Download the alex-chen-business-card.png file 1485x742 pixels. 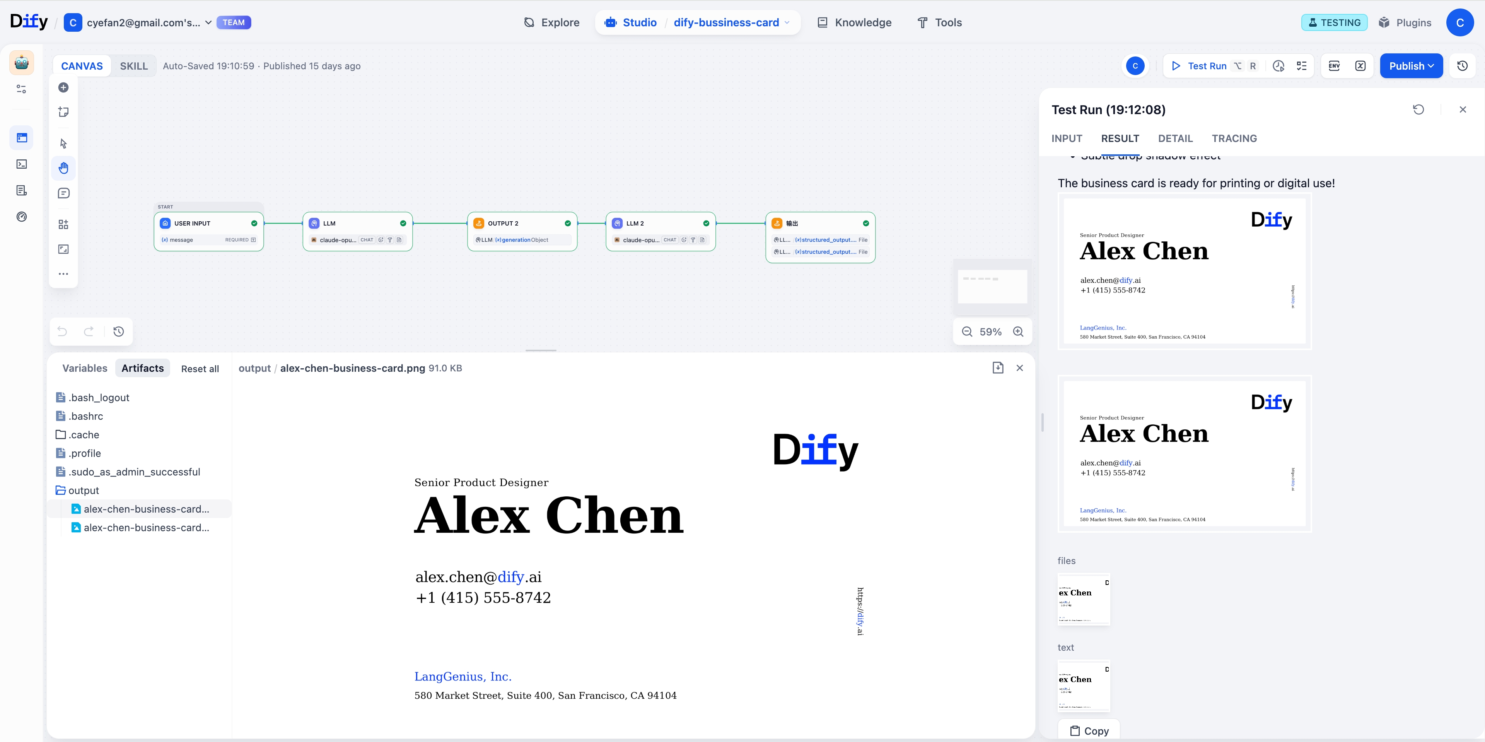click(x=998, y=368)
